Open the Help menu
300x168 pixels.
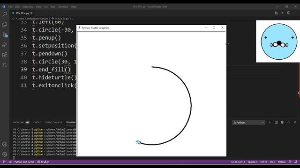point(74,7)
